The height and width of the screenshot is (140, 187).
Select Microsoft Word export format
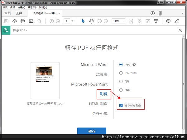[x=94, y=65]
